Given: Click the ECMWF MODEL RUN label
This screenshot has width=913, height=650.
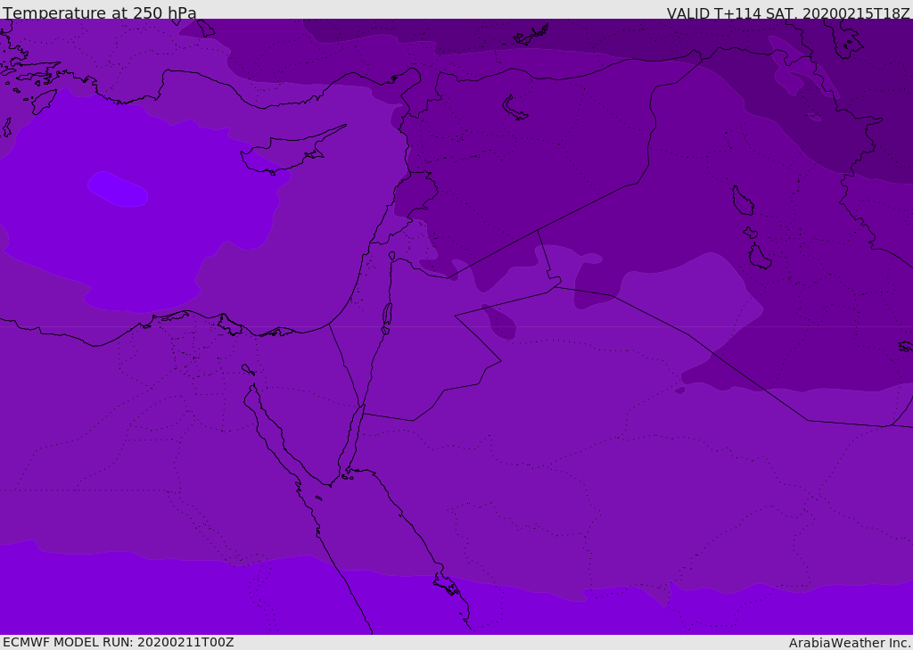Looking at the screenshot, I should [119, 642].
